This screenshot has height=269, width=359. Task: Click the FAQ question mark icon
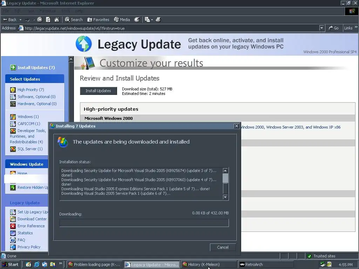pyautogui.click(x=13, y=240)
